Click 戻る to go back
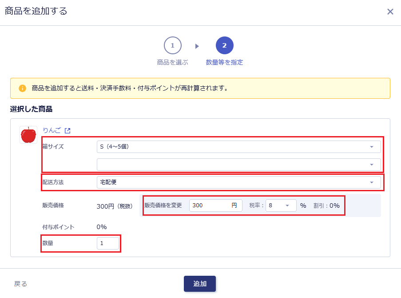 tap(20, 284)
